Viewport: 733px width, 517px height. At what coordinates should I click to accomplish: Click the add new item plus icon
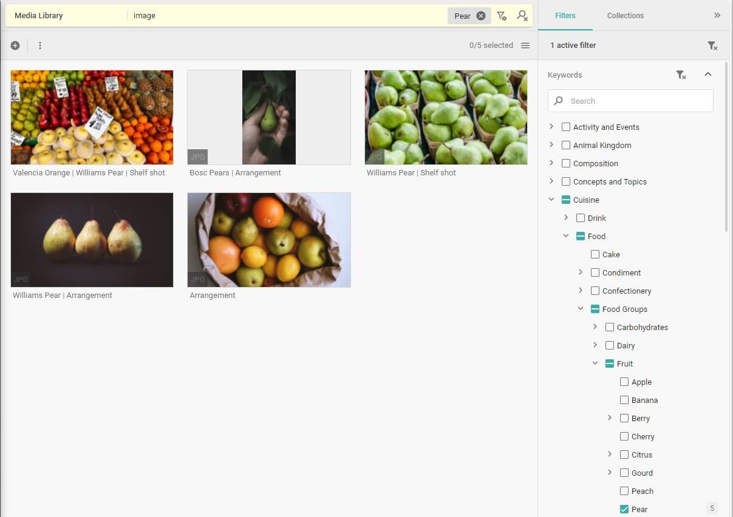pos(15,46)
